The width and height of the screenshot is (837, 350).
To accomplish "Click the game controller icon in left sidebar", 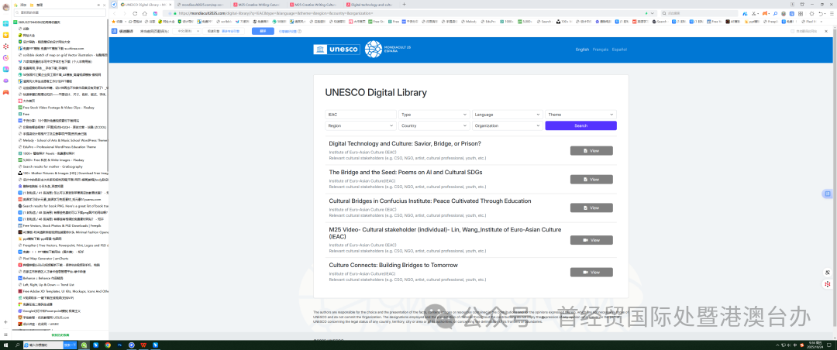I will coord(6,92).
